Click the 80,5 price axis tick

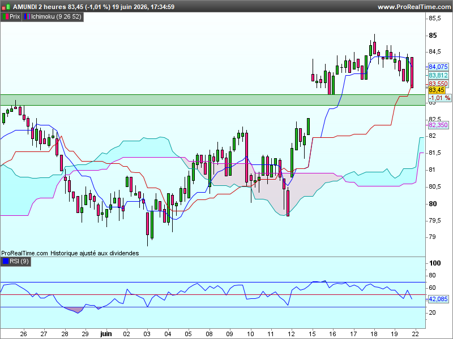(435, 187)
